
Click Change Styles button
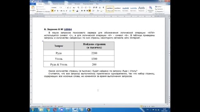[151, 9]
